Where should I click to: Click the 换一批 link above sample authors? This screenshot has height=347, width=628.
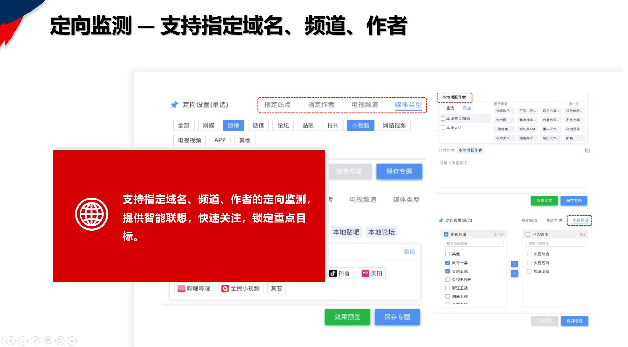[x=573, y=104]
